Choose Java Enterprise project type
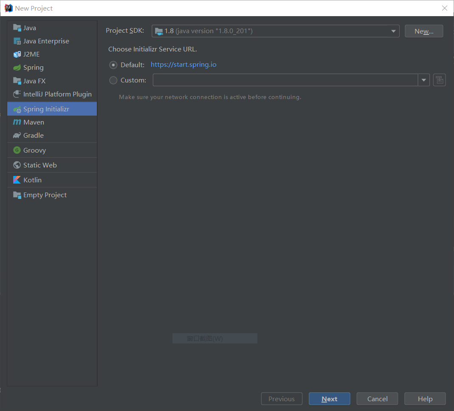This screenshot has width=454, height=411. pyautogui.click(x=52, y=41)
